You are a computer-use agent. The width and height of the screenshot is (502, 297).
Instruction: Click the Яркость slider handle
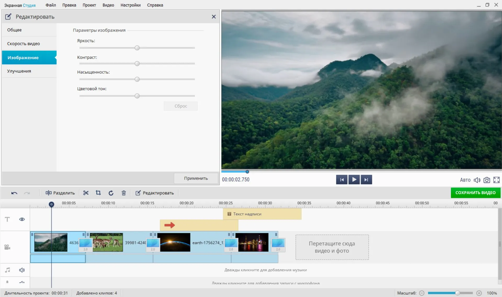click(137, 48)
